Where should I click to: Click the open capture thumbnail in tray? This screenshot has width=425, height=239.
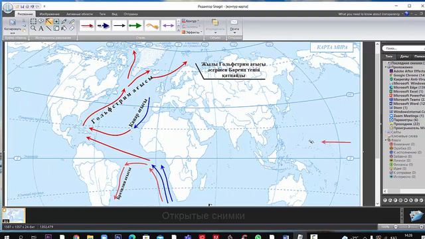point(13,215)
